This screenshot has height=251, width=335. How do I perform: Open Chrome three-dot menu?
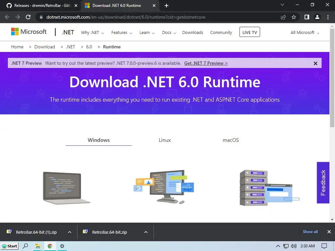pos(328,17)
